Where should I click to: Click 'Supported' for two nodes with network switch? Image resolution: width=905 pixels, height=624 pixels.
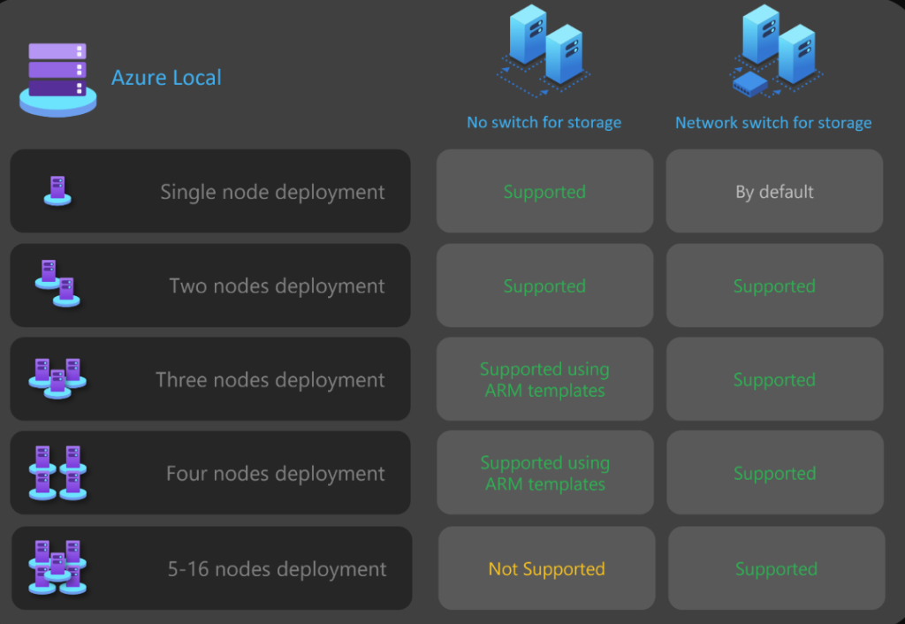click(x=774, y=285)
